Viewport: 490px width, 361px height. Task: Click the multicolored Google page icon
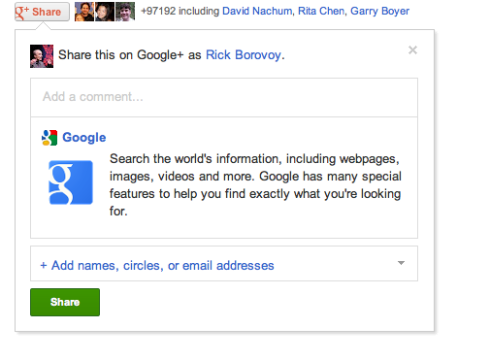[49, 138]
